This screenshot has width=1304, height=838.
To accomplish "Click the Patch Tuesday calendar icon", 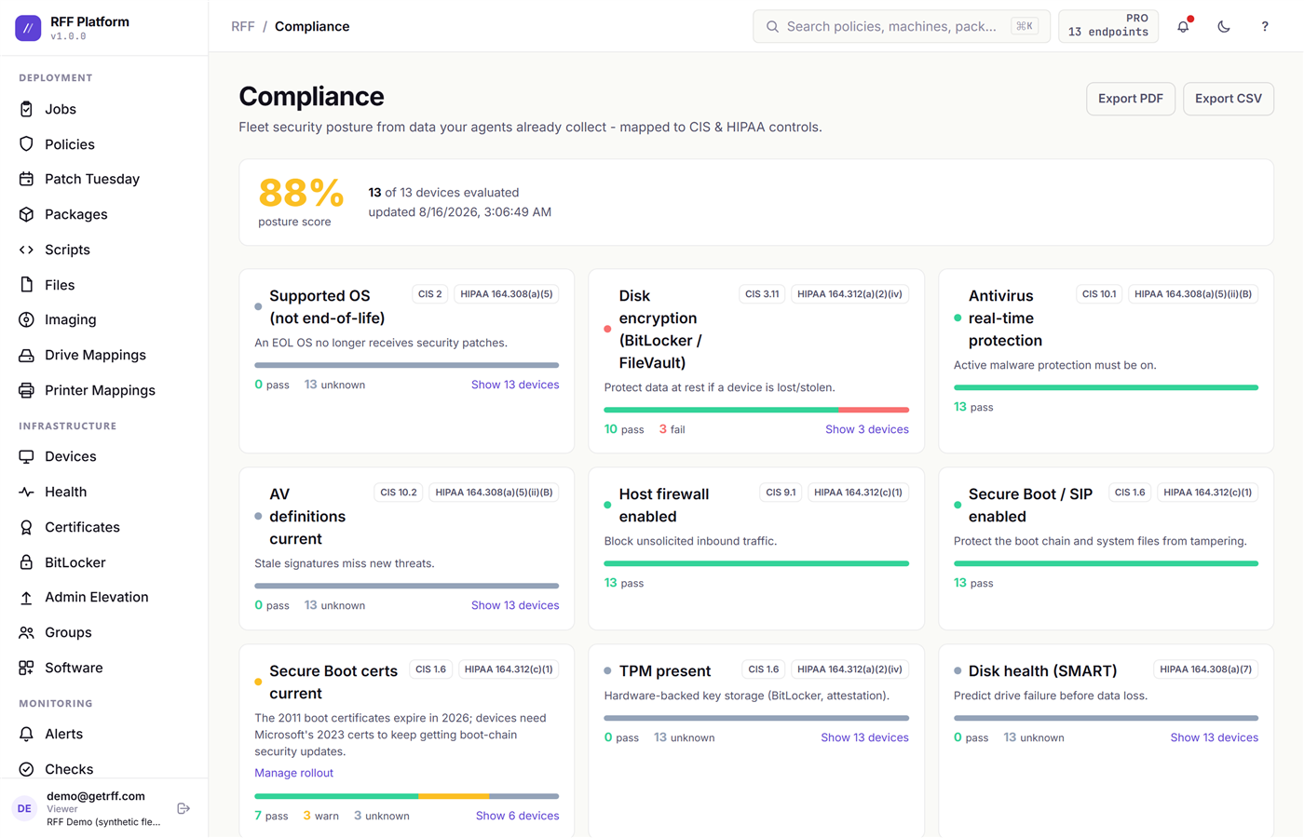I will pyautogui.click(x=26, y=179).
